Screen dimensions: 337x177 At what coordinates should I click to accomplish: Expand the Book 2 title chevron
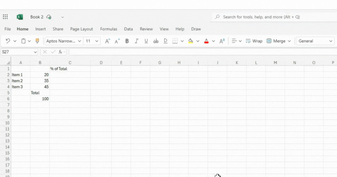tap(62, 17)
